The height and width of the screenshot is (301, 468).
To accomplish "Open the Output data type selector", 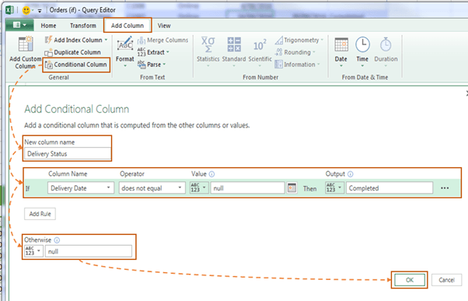I will click(334, 187).
